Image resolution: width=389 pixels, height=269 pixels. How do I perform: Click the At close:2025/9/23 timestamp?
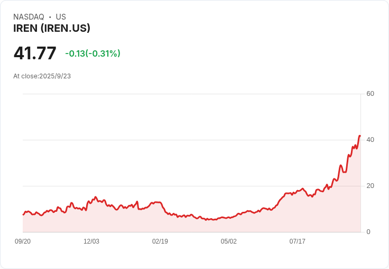click(x=42, y=76)
